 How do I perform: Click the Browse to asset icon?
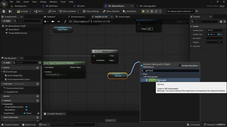click(x=10, y=11)
